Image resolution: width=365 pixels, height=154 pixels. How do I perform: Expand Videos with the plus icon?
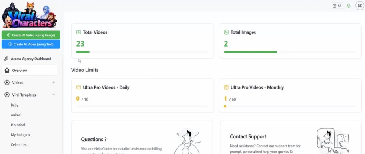(x=54, y=82)
